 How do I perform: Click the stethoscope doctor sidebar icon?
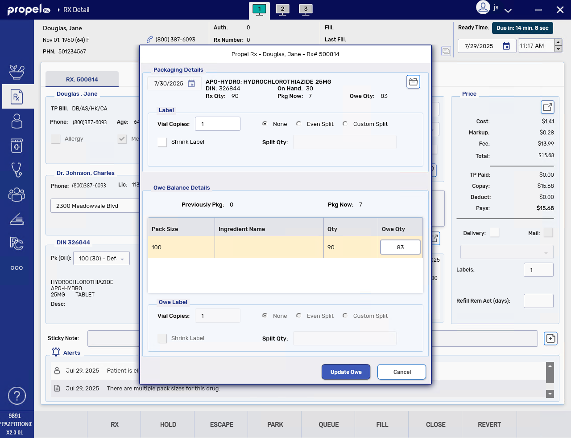tap(17, 170)
